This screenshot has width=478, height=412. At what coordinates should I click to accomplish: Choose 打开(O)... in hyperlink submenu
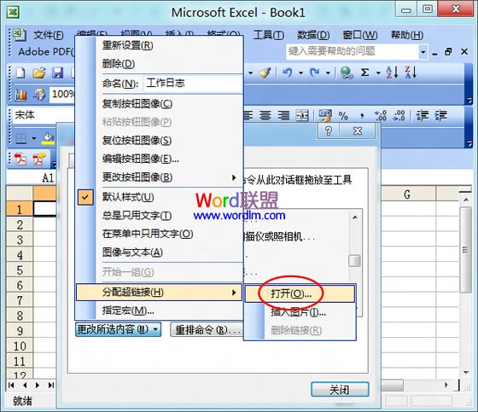tap(291, 293)
